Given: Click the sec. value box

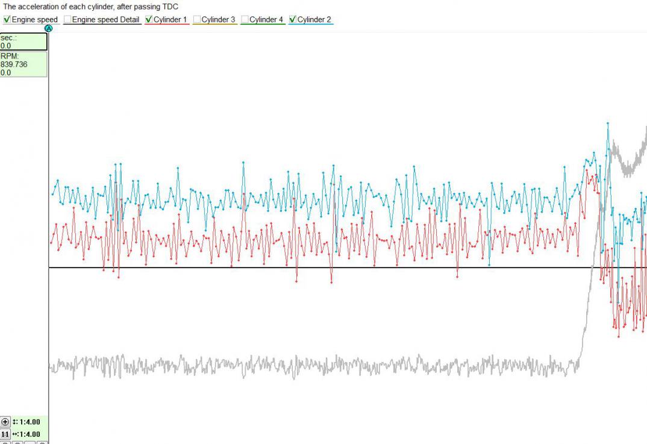Looking at the screenshot, I should pyautogui.click(x=23, y=42).
